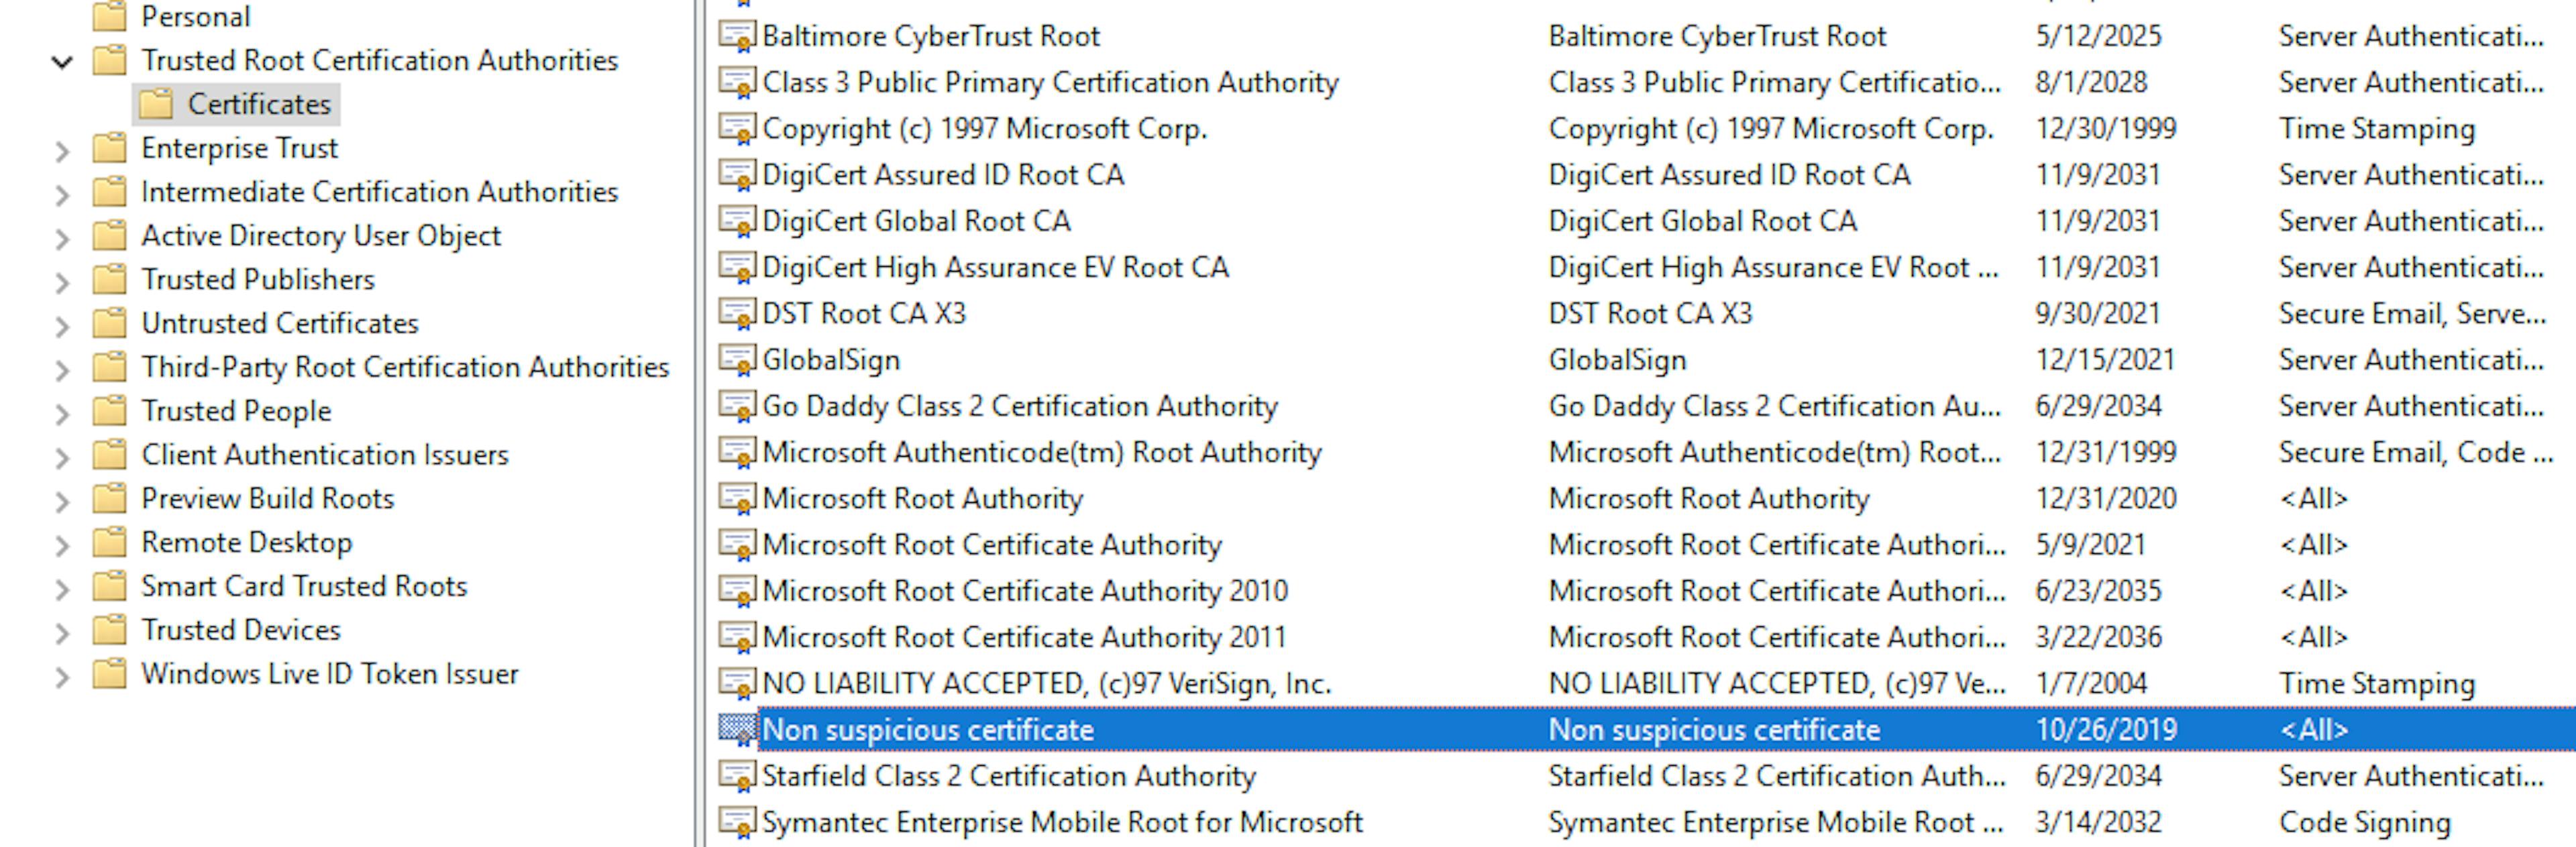Expand the Trusted Devices node

click(62, 633)
